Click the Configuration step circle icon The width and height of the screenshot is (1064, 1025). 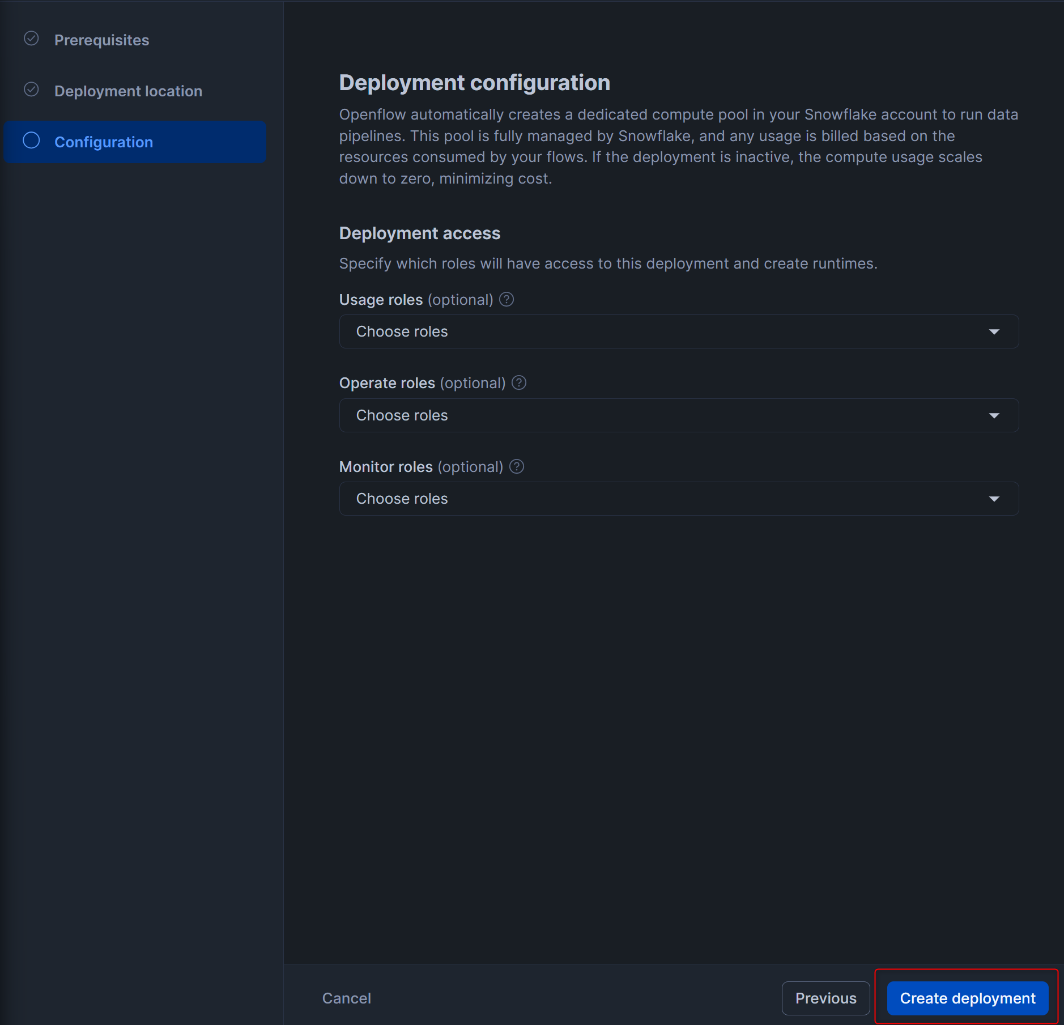(31, 141)
